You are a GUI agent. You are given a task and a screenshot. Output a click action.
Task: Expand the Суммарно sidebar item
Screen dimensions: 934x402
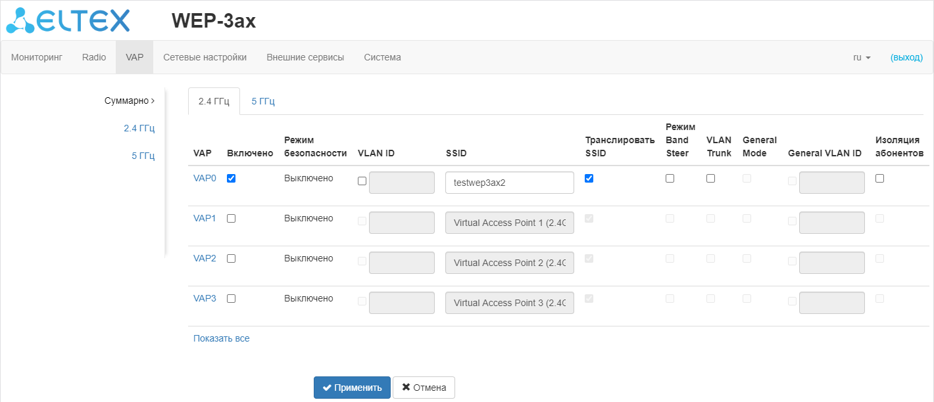(129, 101)
